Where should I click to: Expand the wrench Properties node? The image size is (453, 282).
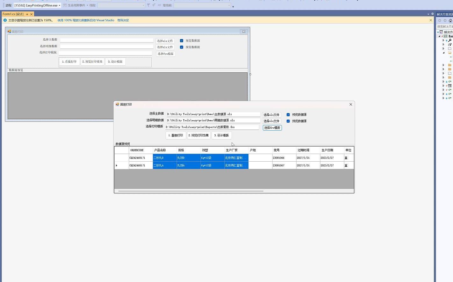point(443,40)
